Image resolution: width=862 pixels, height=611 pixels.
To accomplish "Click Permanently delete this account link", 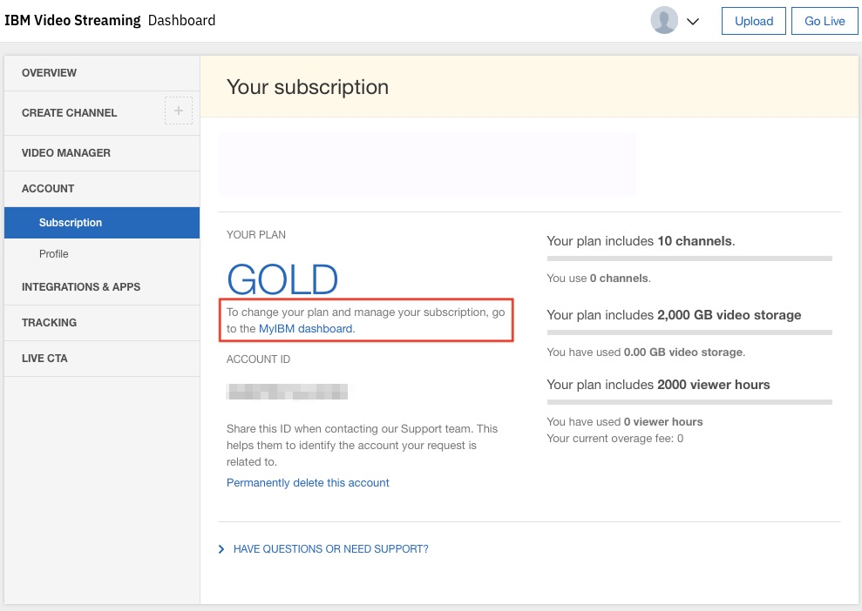I will 308,482.
